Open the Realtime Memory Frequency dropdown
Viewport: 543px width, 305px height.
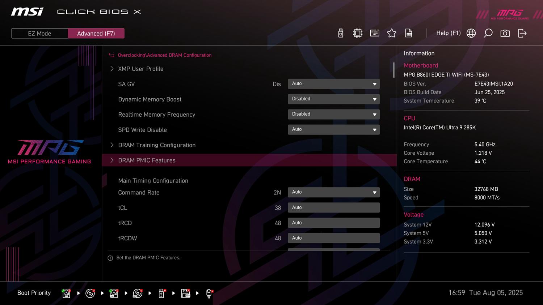pos(333,114)
